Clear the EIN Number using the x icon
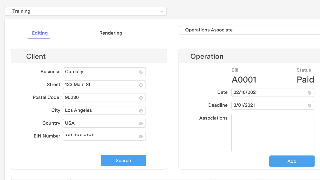This screenshot has width=320, height=180. coord(141,136)
